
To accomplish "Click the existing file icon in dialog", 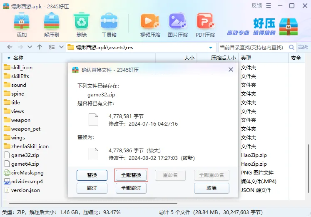I will tap(93, 120).
